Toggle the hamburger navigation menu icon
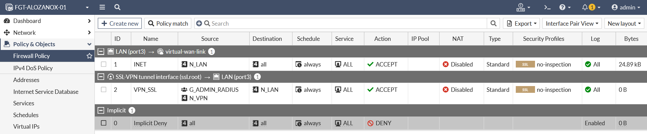This screenshot has width=647, height=134. pos(102,7)
